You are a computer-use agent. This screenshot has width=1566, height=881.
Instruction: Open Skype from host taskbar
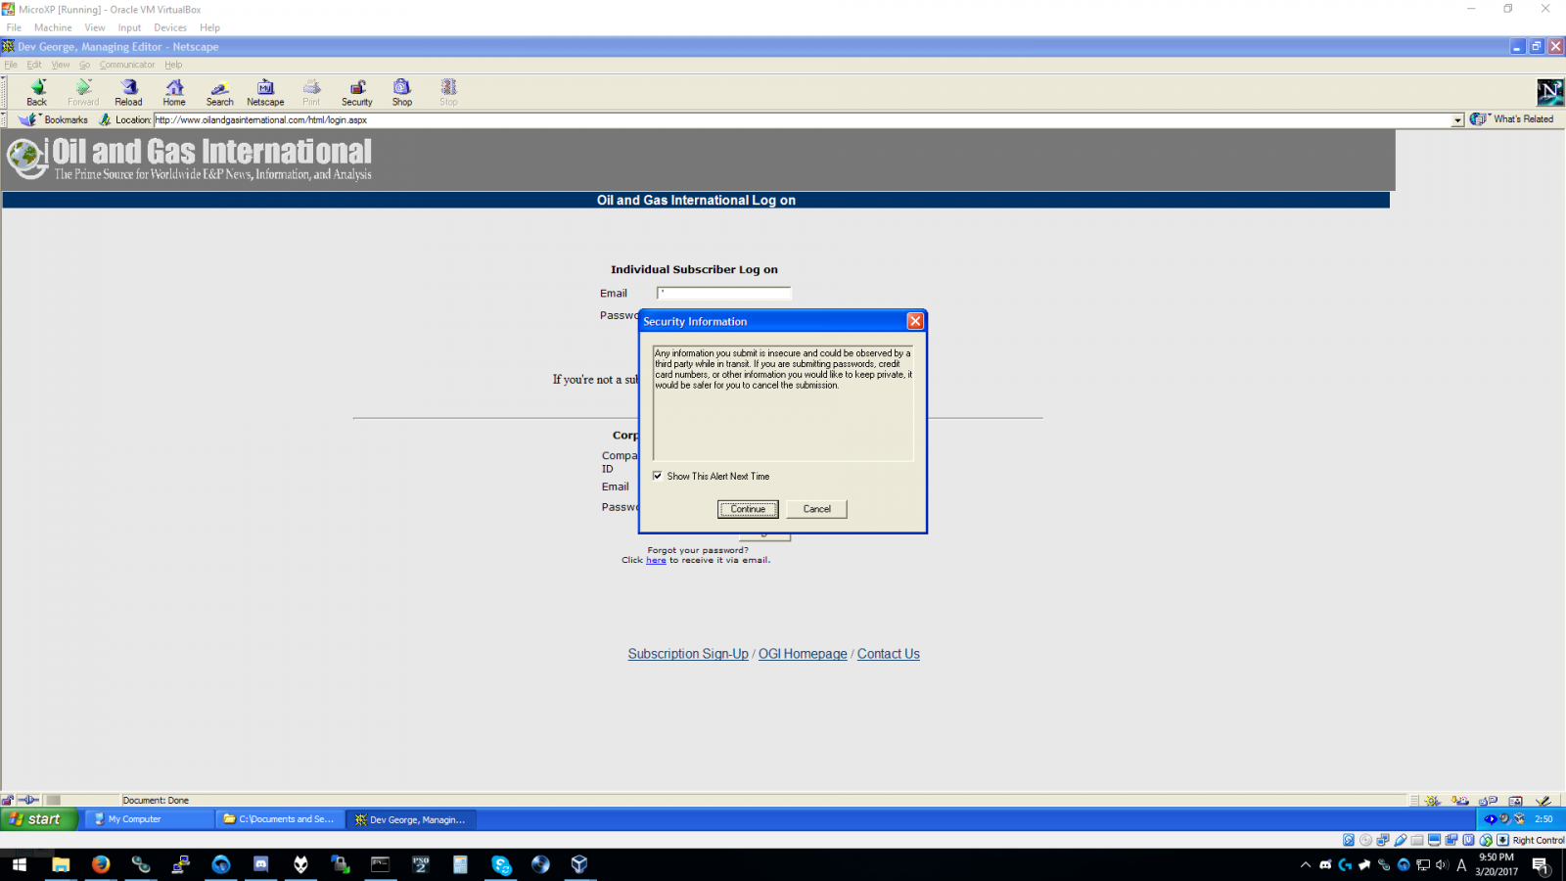pos(501,864)
